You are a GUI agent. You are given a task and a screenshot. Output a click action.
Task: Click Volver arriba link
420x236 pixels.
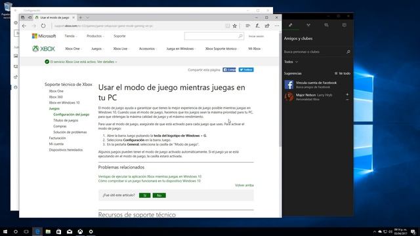tap(244, 185)
